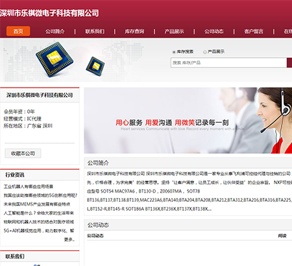Click the 收藏本公司 button
Image resolution: width=292 pixels, height=266 pixels.
pyautogui.click(x=23, y=154)
